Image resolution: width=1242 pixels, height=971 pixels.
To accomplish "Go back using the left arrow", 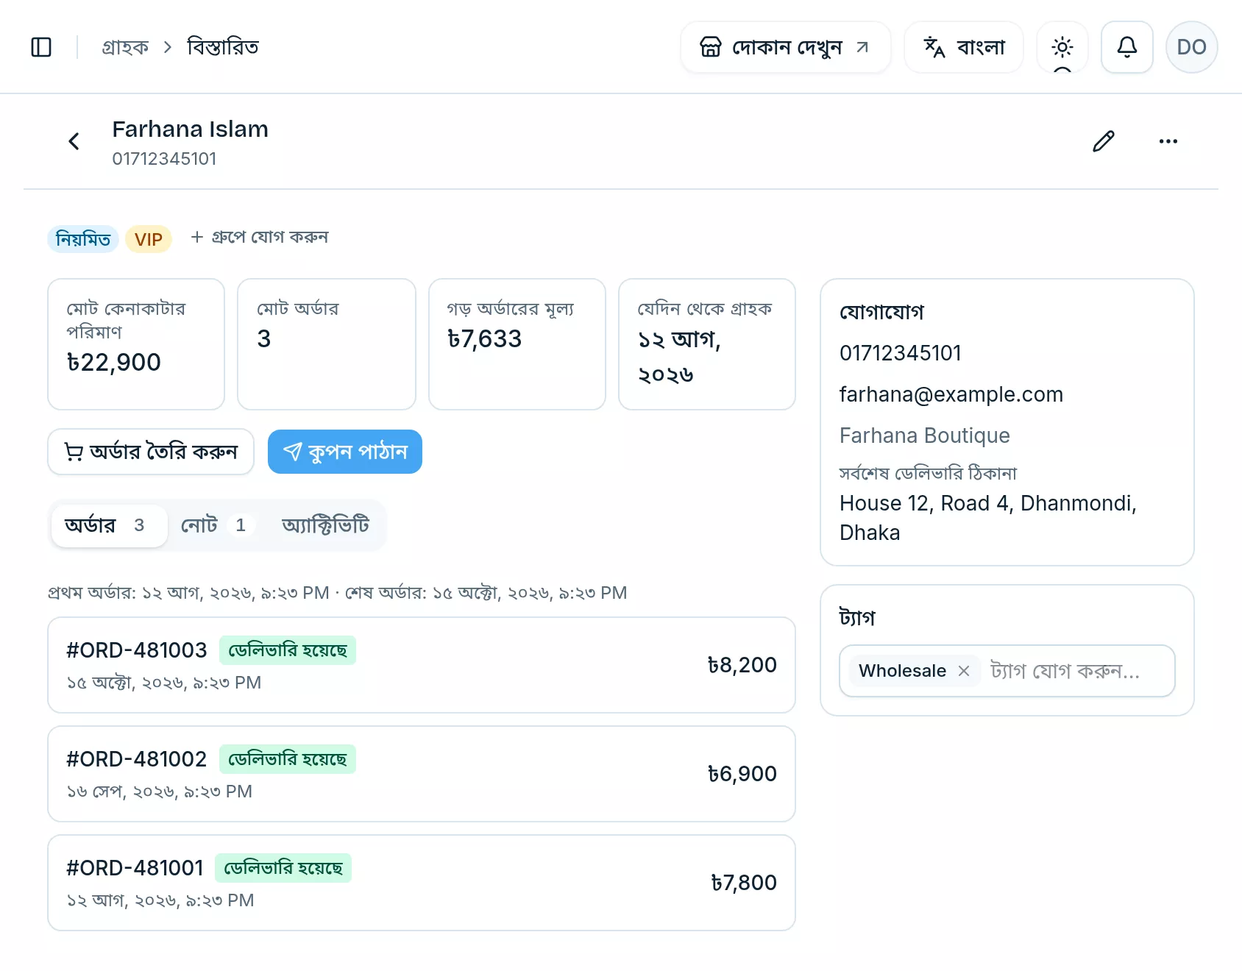I will [x=74, y=141].
